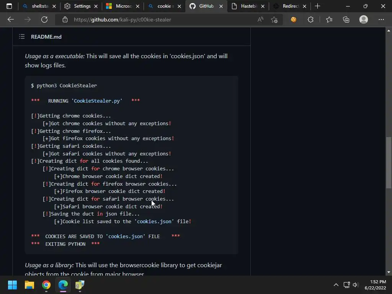Image resolution: width=392 pixels, height=294 pixels.
Task: Launch Google Chrome from taskbar
Action: pos(46,285)
